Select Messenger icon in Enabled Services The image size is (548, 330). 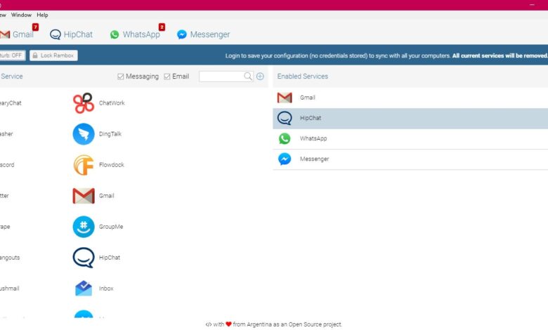coord(285,159)
